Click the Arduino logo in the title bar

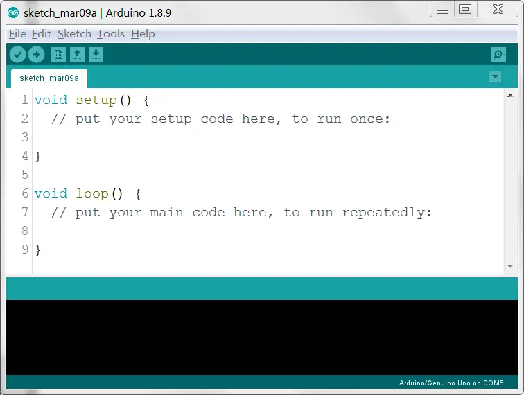(x=13, y=13)
